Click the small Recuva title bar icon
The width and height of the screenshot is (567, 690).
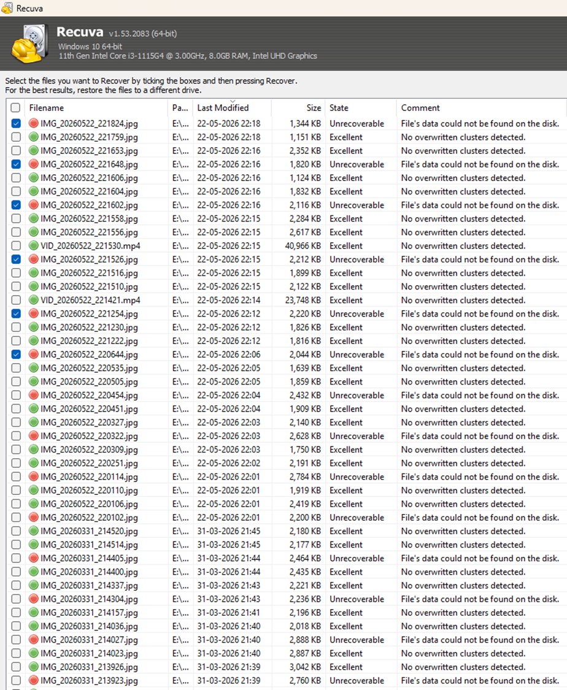pyautogui.click(x=7, y=8)
